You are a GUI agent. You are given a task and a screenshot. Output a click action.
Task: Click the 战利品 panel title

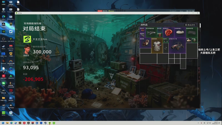tap(144, 25)
